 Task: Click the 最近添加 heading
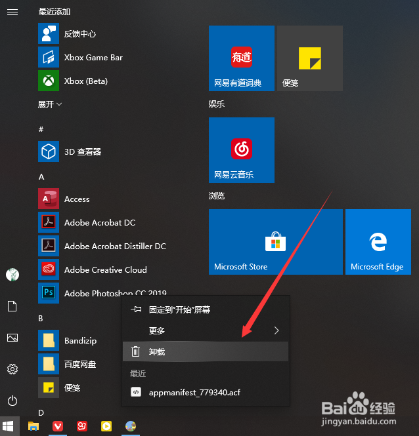55,12
